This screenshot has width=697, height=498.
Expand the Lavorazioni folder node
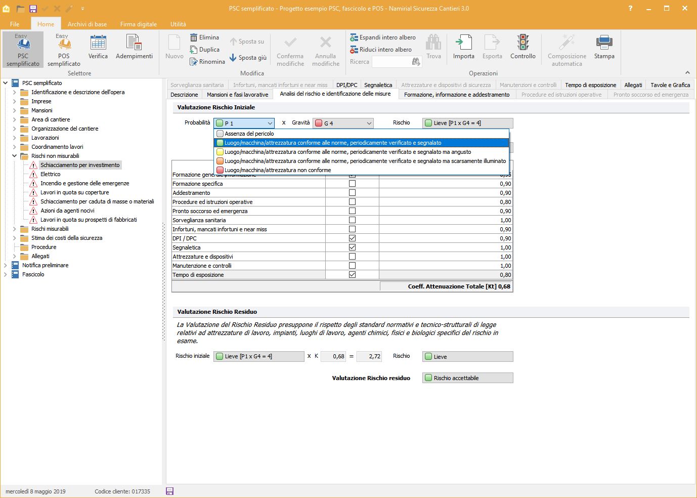coord(14,138)
